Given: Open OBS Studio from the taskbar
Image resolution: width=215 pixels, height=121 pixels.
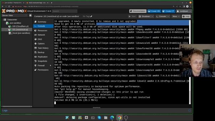Looking at the screenshot, I should tap(126, 118).
